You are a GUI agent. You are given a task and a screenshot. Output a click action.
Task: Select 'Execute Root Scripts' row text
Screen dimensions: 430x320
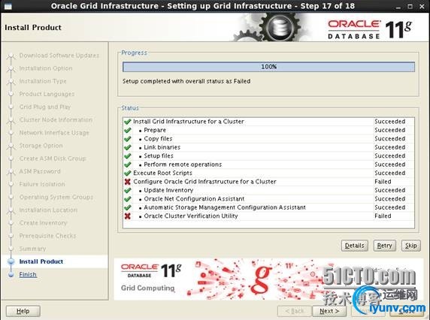click(x=162, y=173)
